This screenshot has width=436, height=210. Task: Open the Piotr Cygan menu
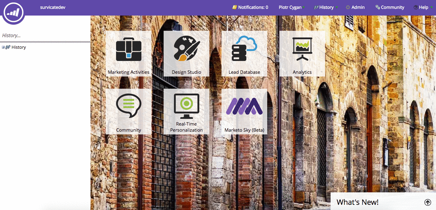pos(290,7)
